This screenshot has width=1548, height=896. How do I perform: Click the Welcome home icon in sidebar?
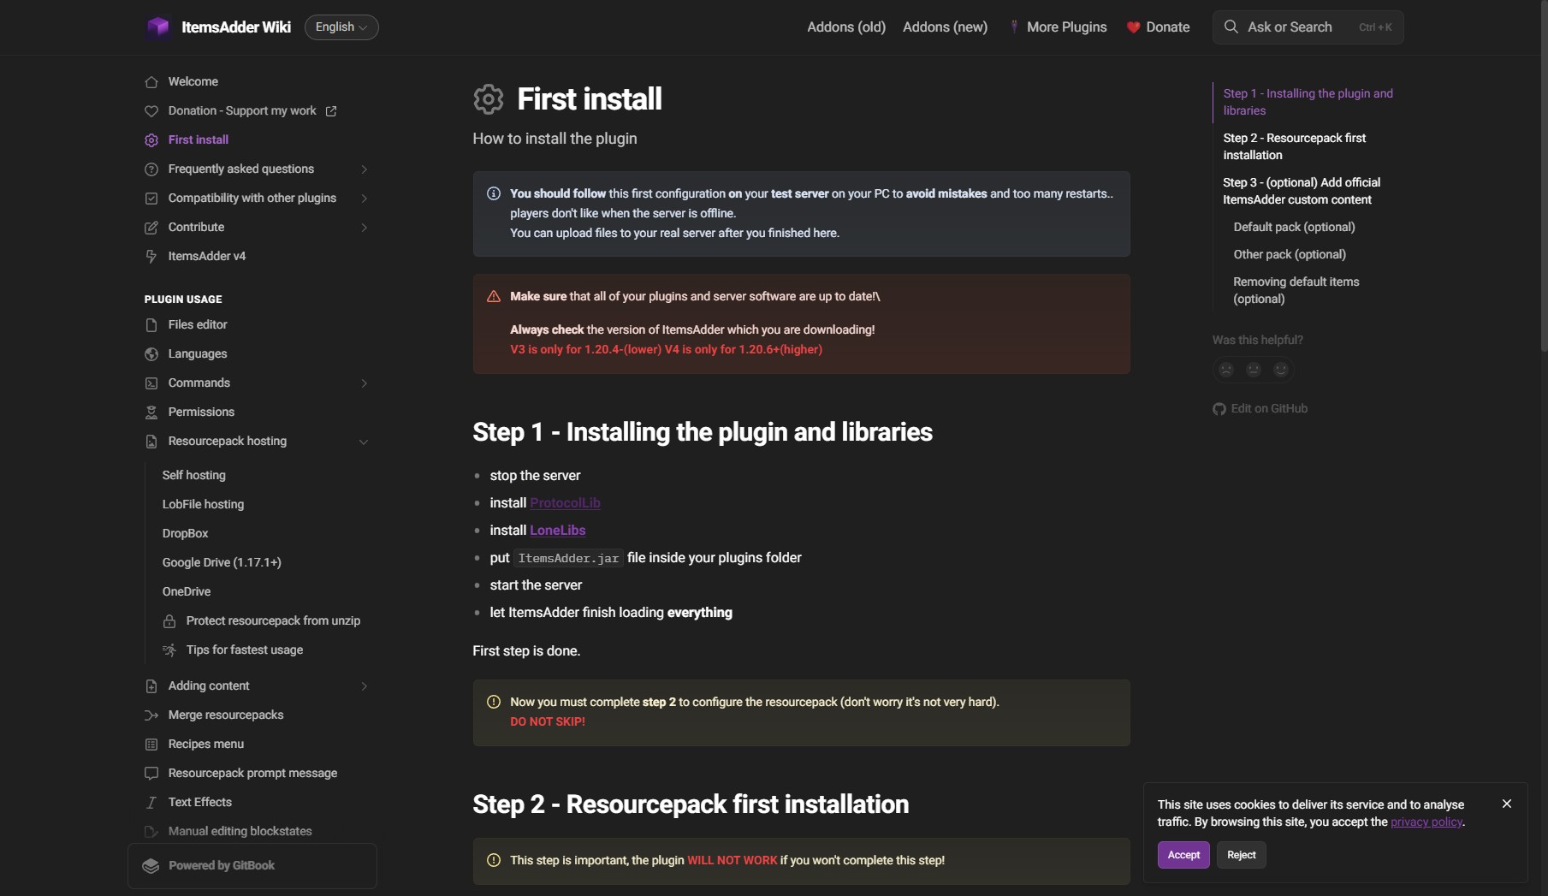[x=151, y=81]
